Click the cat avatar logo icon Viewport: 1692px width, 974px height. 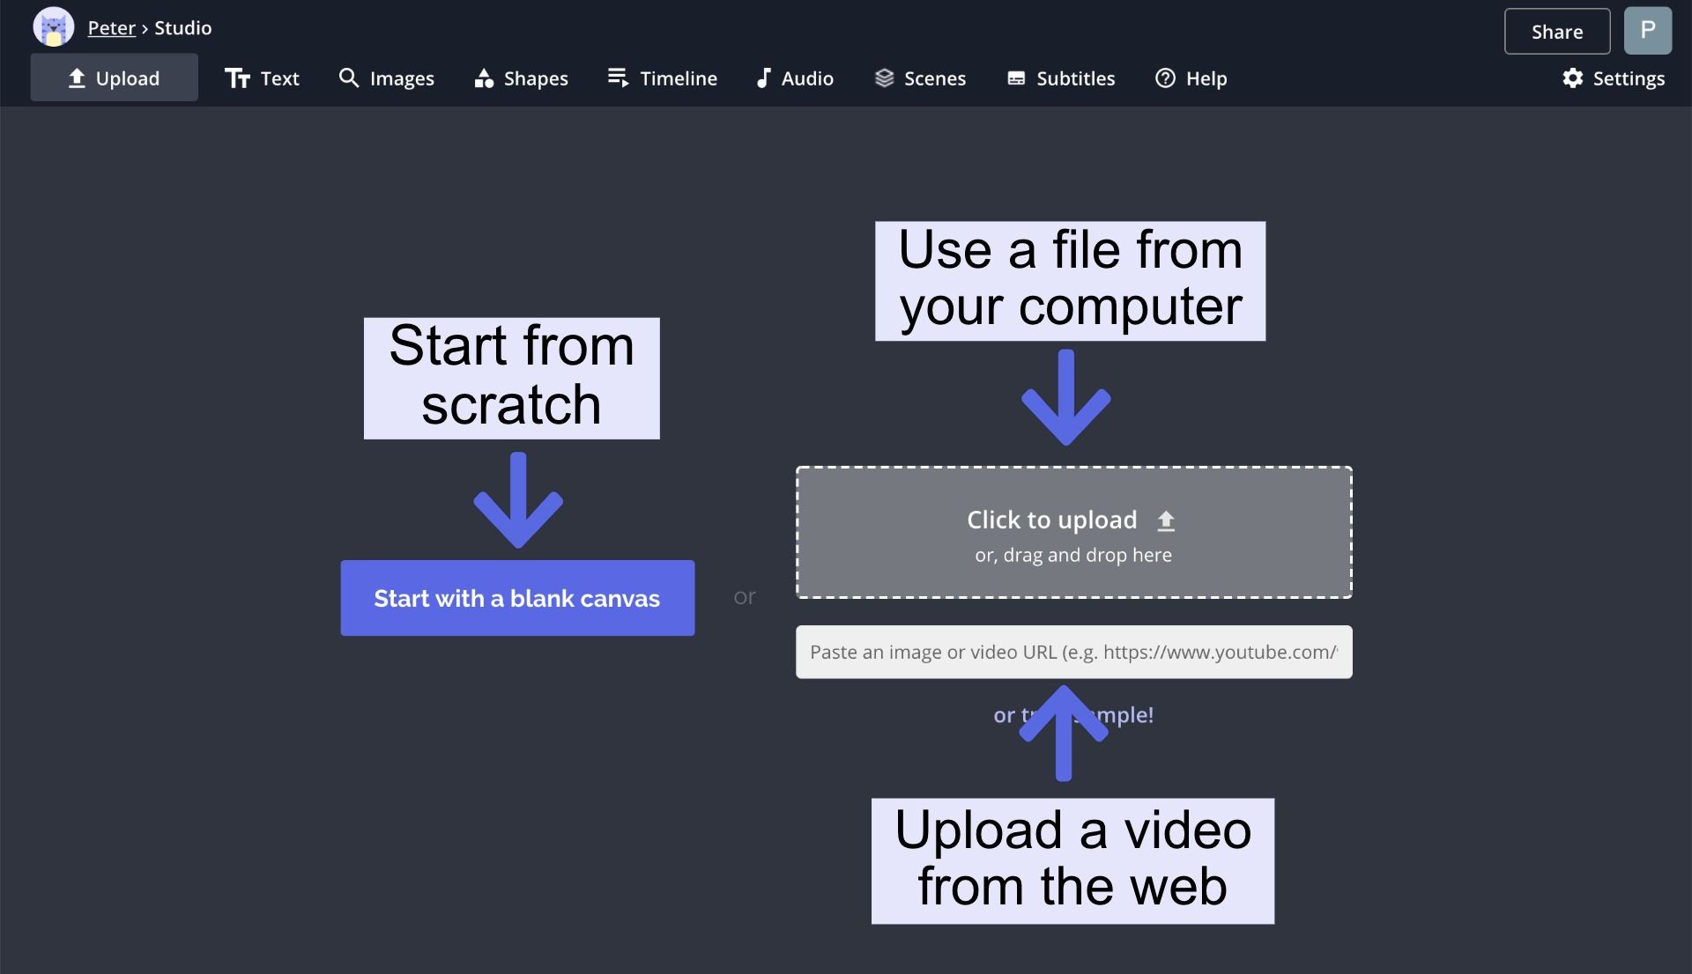[53, 27]
